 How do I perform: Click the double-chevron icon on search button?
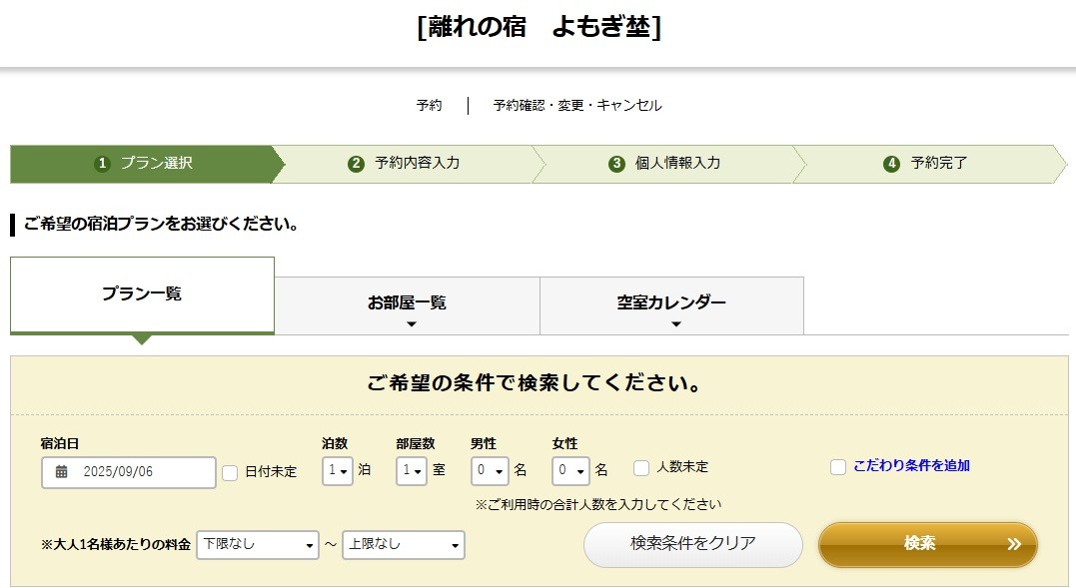1014,544
